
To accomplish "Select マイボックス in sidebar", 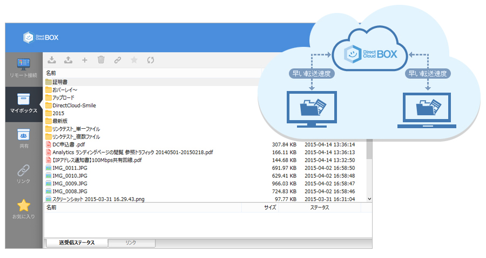I will 24,104.
